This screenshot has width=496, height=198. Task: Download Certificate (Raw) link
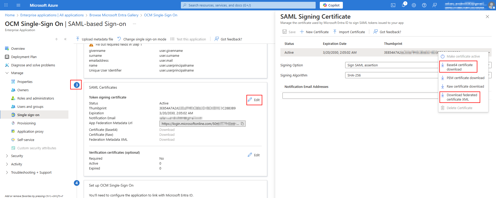point(167,135)
